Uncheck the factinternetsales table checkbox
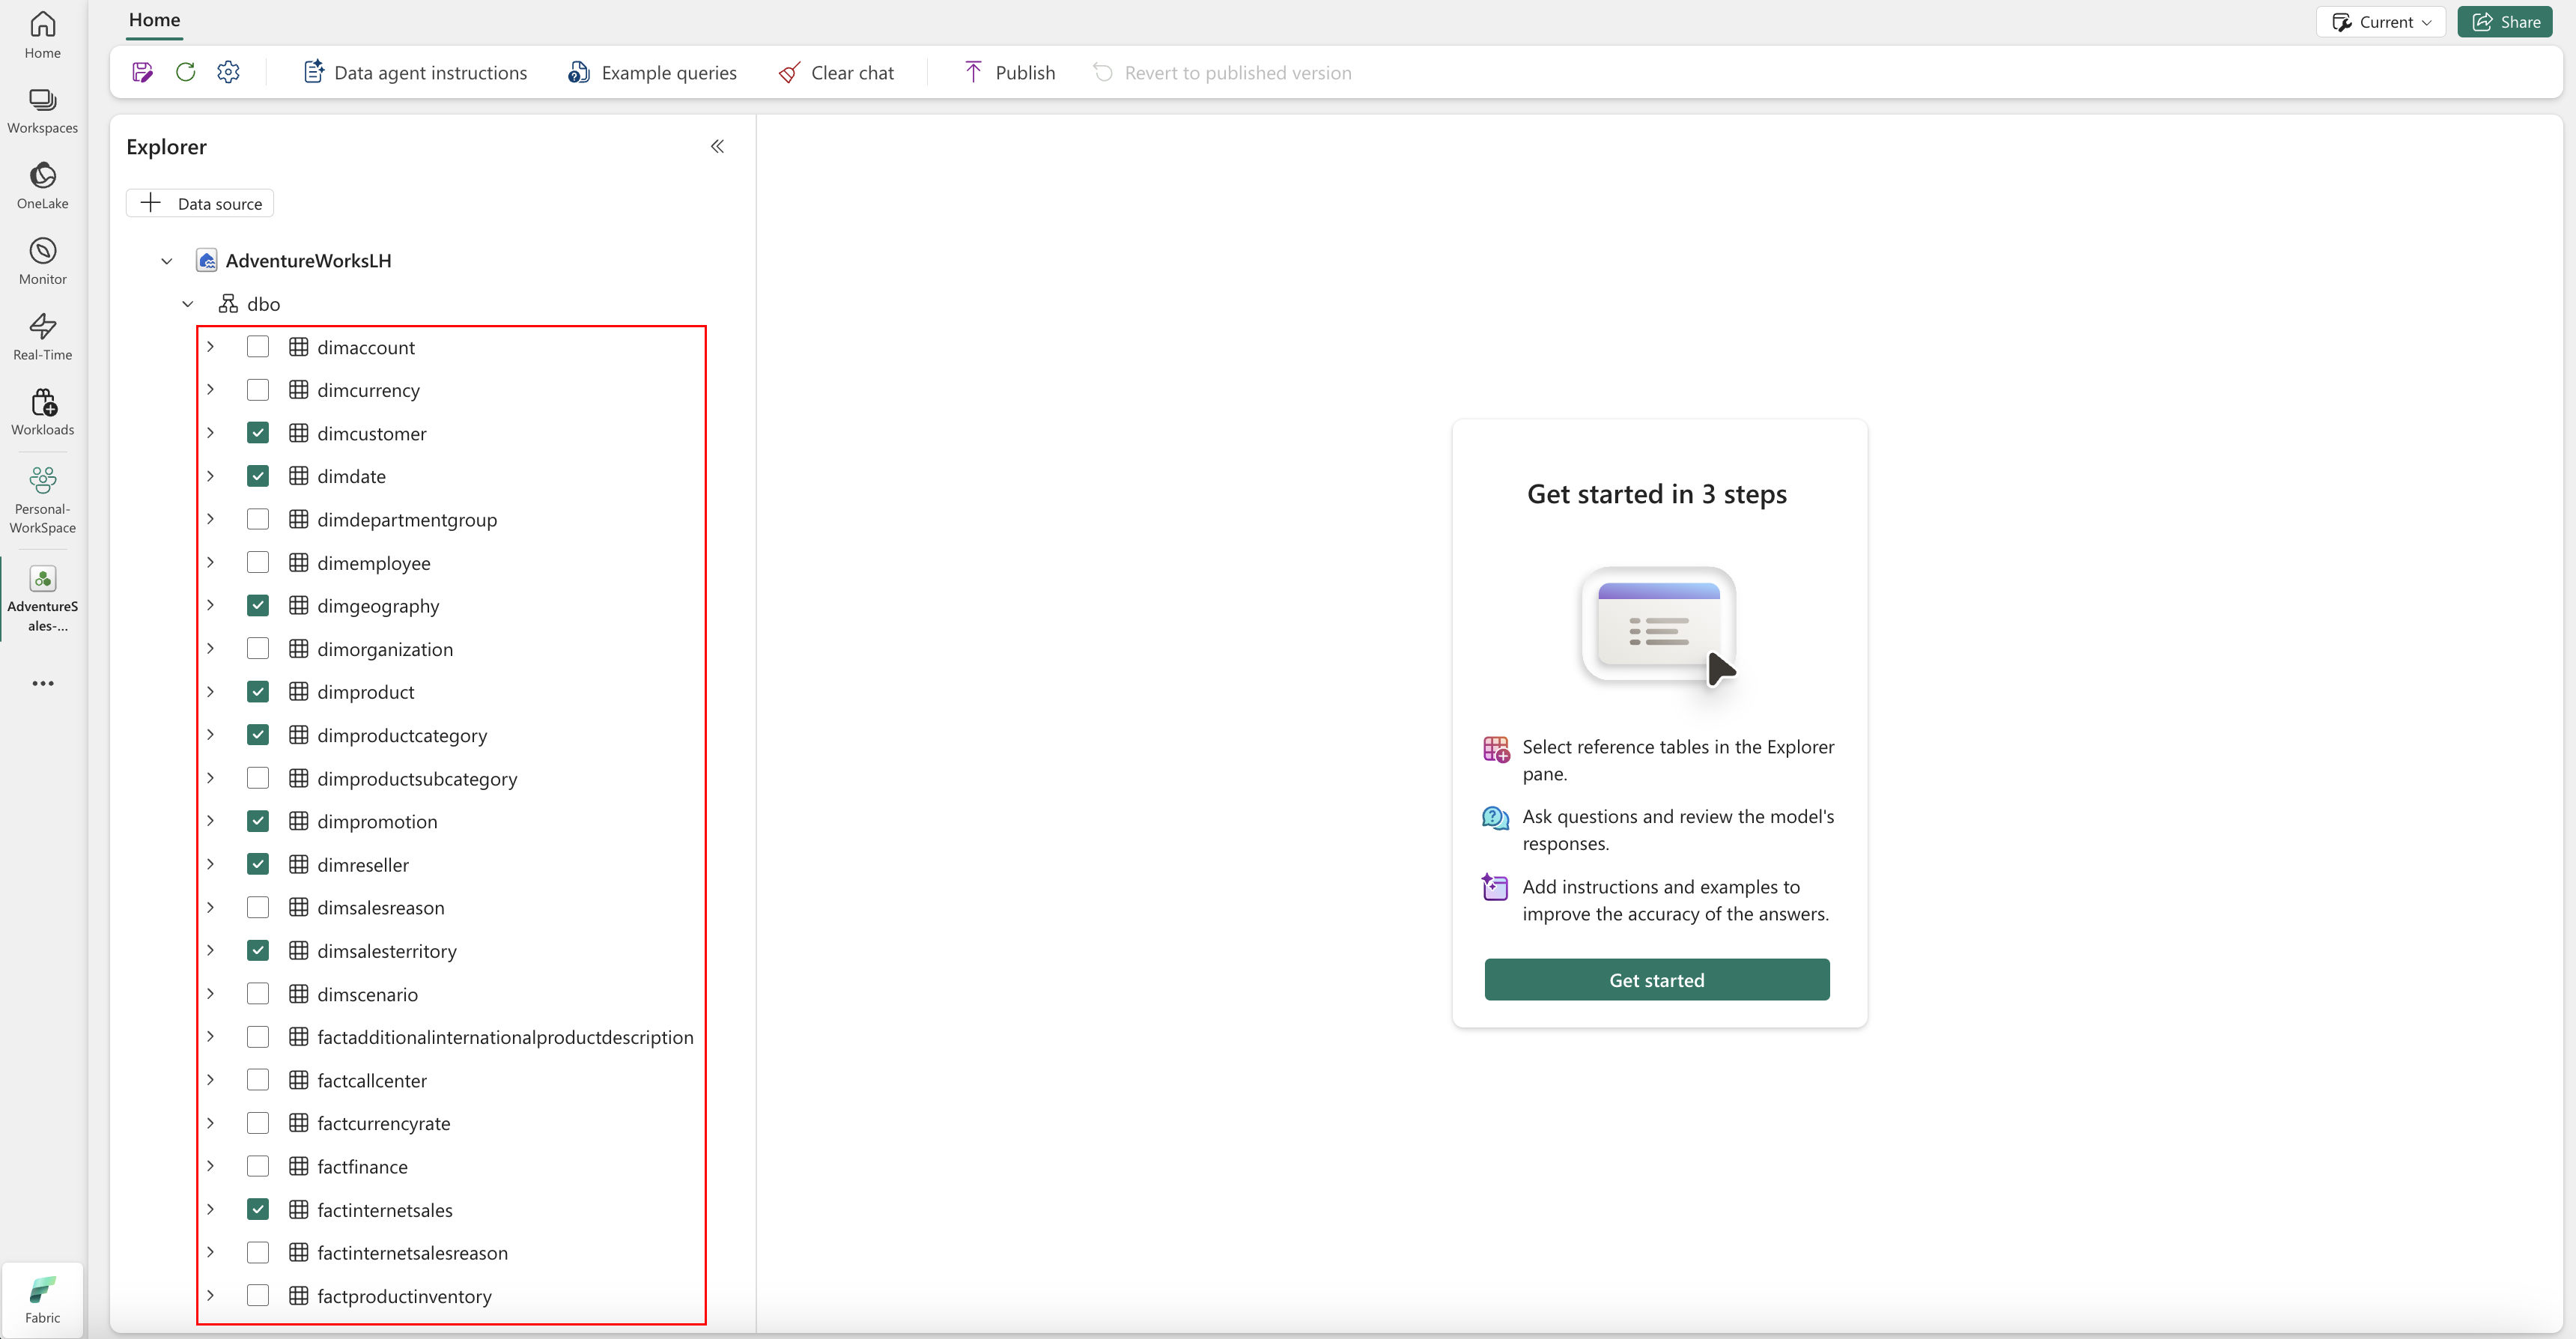Screen dimensions: 2576x1339 pyautogui.click(x=257, y=1209)
